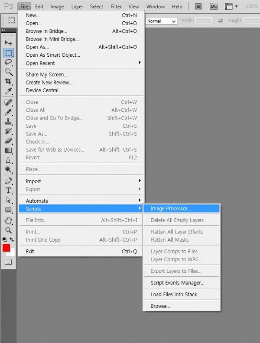Toggle Quick Mask mode

(8, 262)
